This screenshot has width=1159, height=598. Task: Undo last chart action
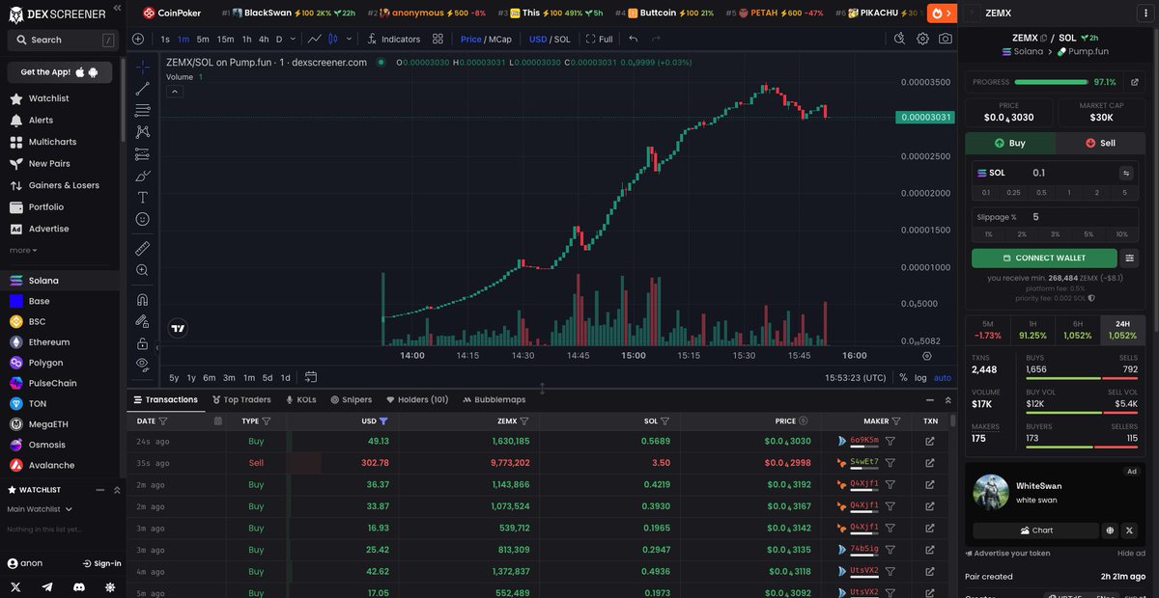click(x=633, y=39)
